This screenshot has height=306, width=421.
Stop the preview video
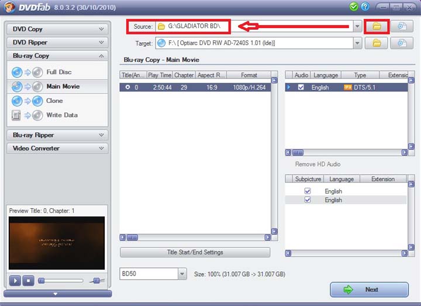pyautogui.click(x=28, y=281)
